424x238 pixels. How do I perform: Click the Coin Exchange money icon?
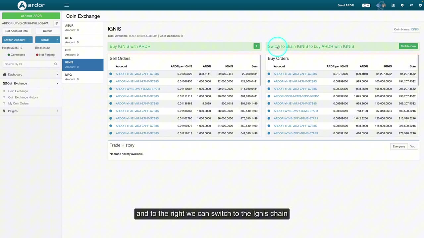coord(5,84)
